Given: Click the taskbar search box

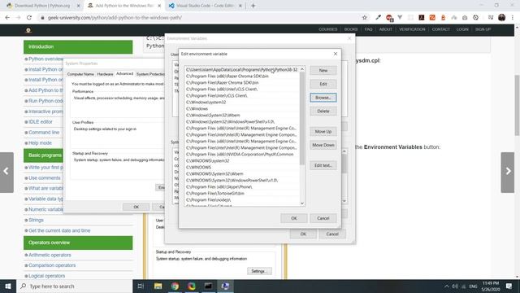Looking at the screenshot, I should click(74, 286).
